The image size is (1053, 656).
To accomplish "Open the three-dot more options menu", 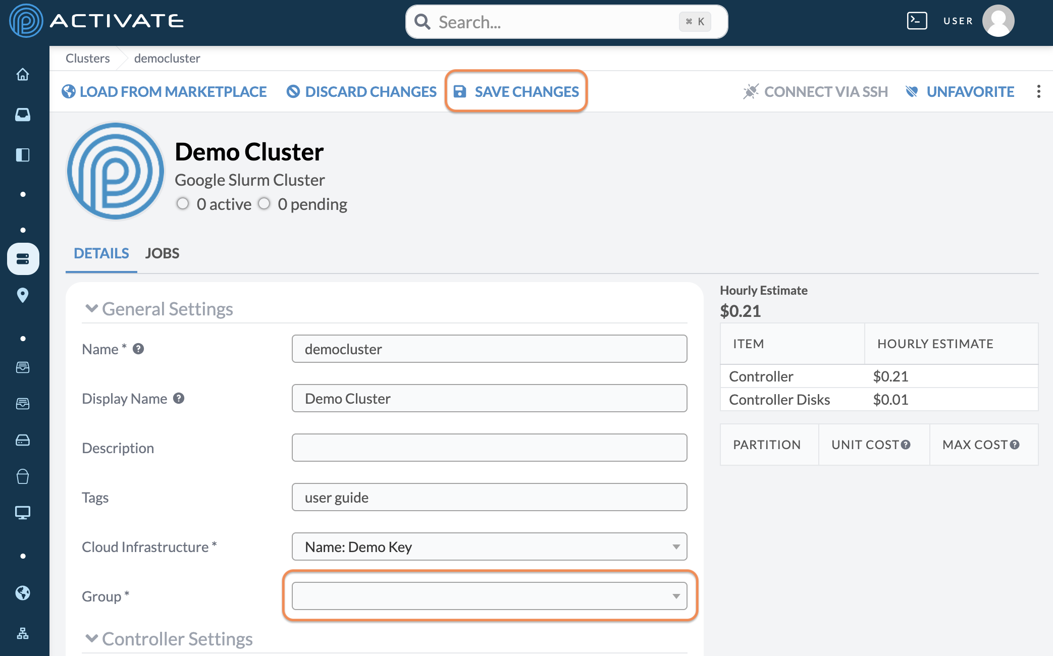I will (1038, 91).
